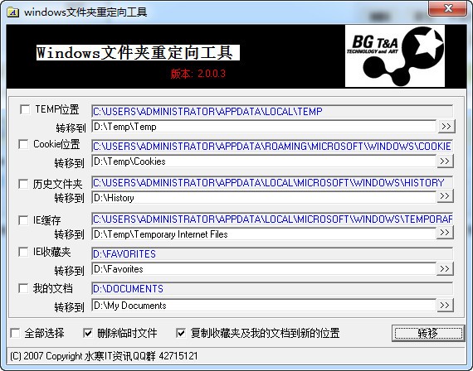Browse target folder for D:\Temp\Cookies

[x=445, y=161]
